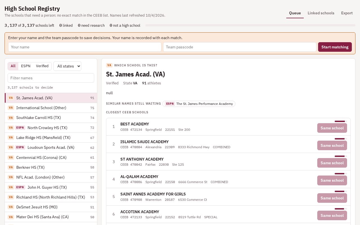360x225 pixels.
Task: Choose NFL Acad. (London) (Other) row
Action: tap(51, 177)
